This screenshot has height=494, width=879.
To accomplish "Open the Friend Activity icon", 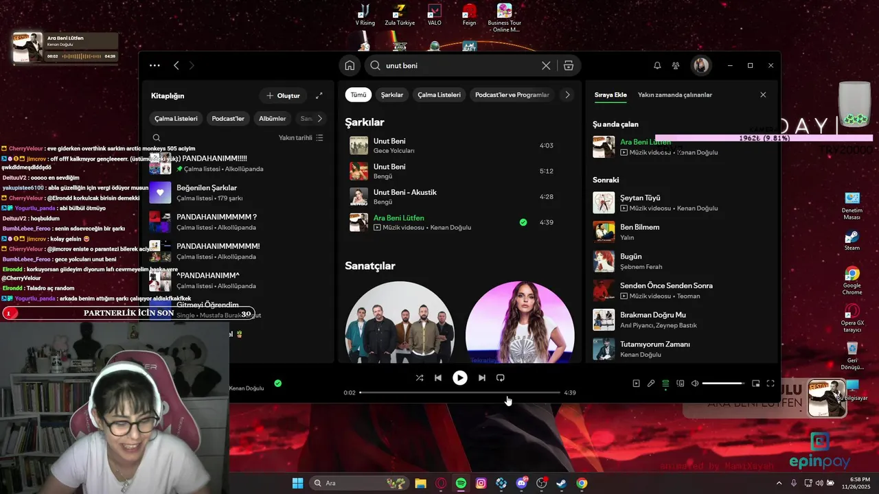I will coord(676,66).
